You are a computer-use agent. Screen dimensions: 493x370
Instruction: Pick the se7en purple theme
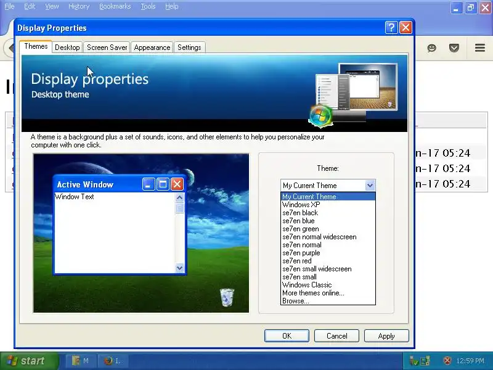(x=328, y=253)
